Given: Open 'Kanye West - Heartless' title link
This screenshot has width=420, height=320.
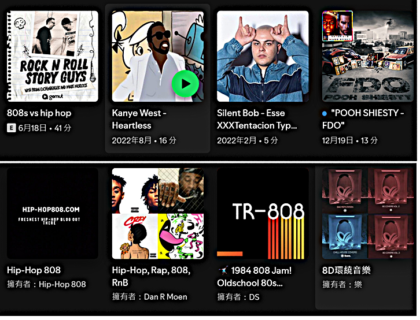Looking at the screenshot, I should 139,119.
